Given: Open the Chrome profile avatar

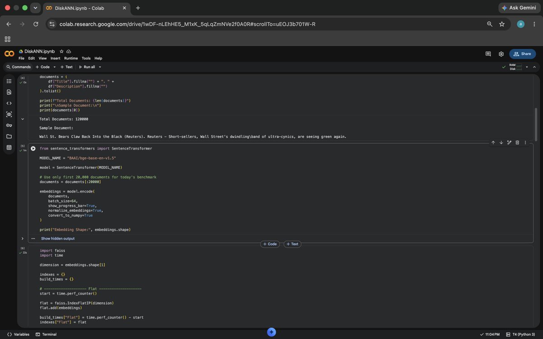Looking at the screenshot, I should coord(521,24).
